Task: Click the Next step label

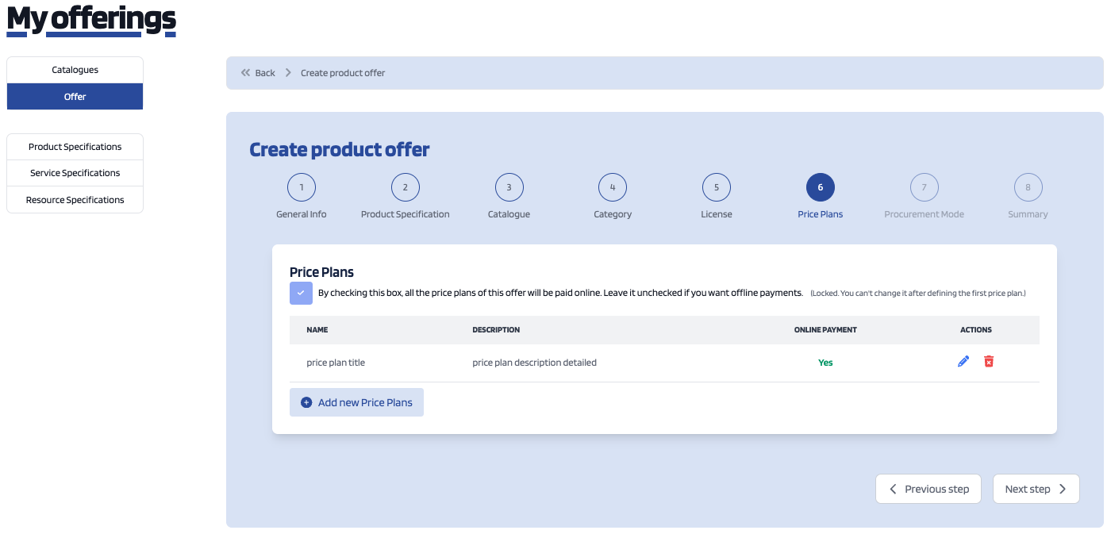Action: coord(1028,489)
